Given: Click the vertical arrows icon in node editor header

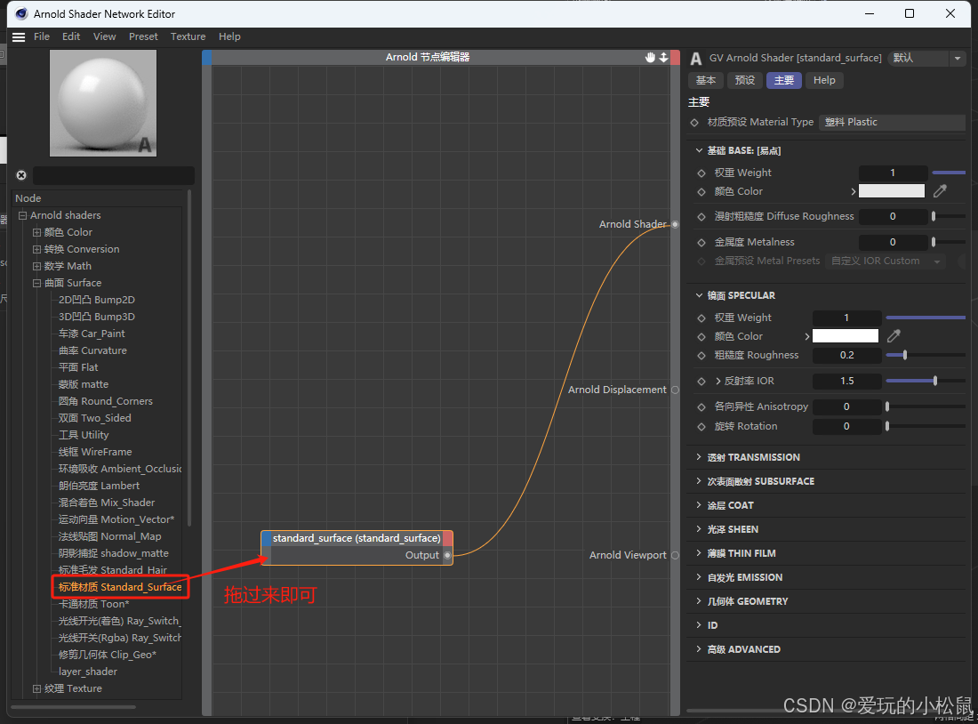Looking at the screenshot, I should point(663,58).
